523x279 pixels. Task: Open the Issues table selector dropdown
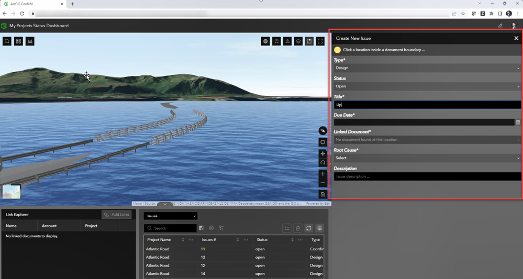tap(171, 216)
